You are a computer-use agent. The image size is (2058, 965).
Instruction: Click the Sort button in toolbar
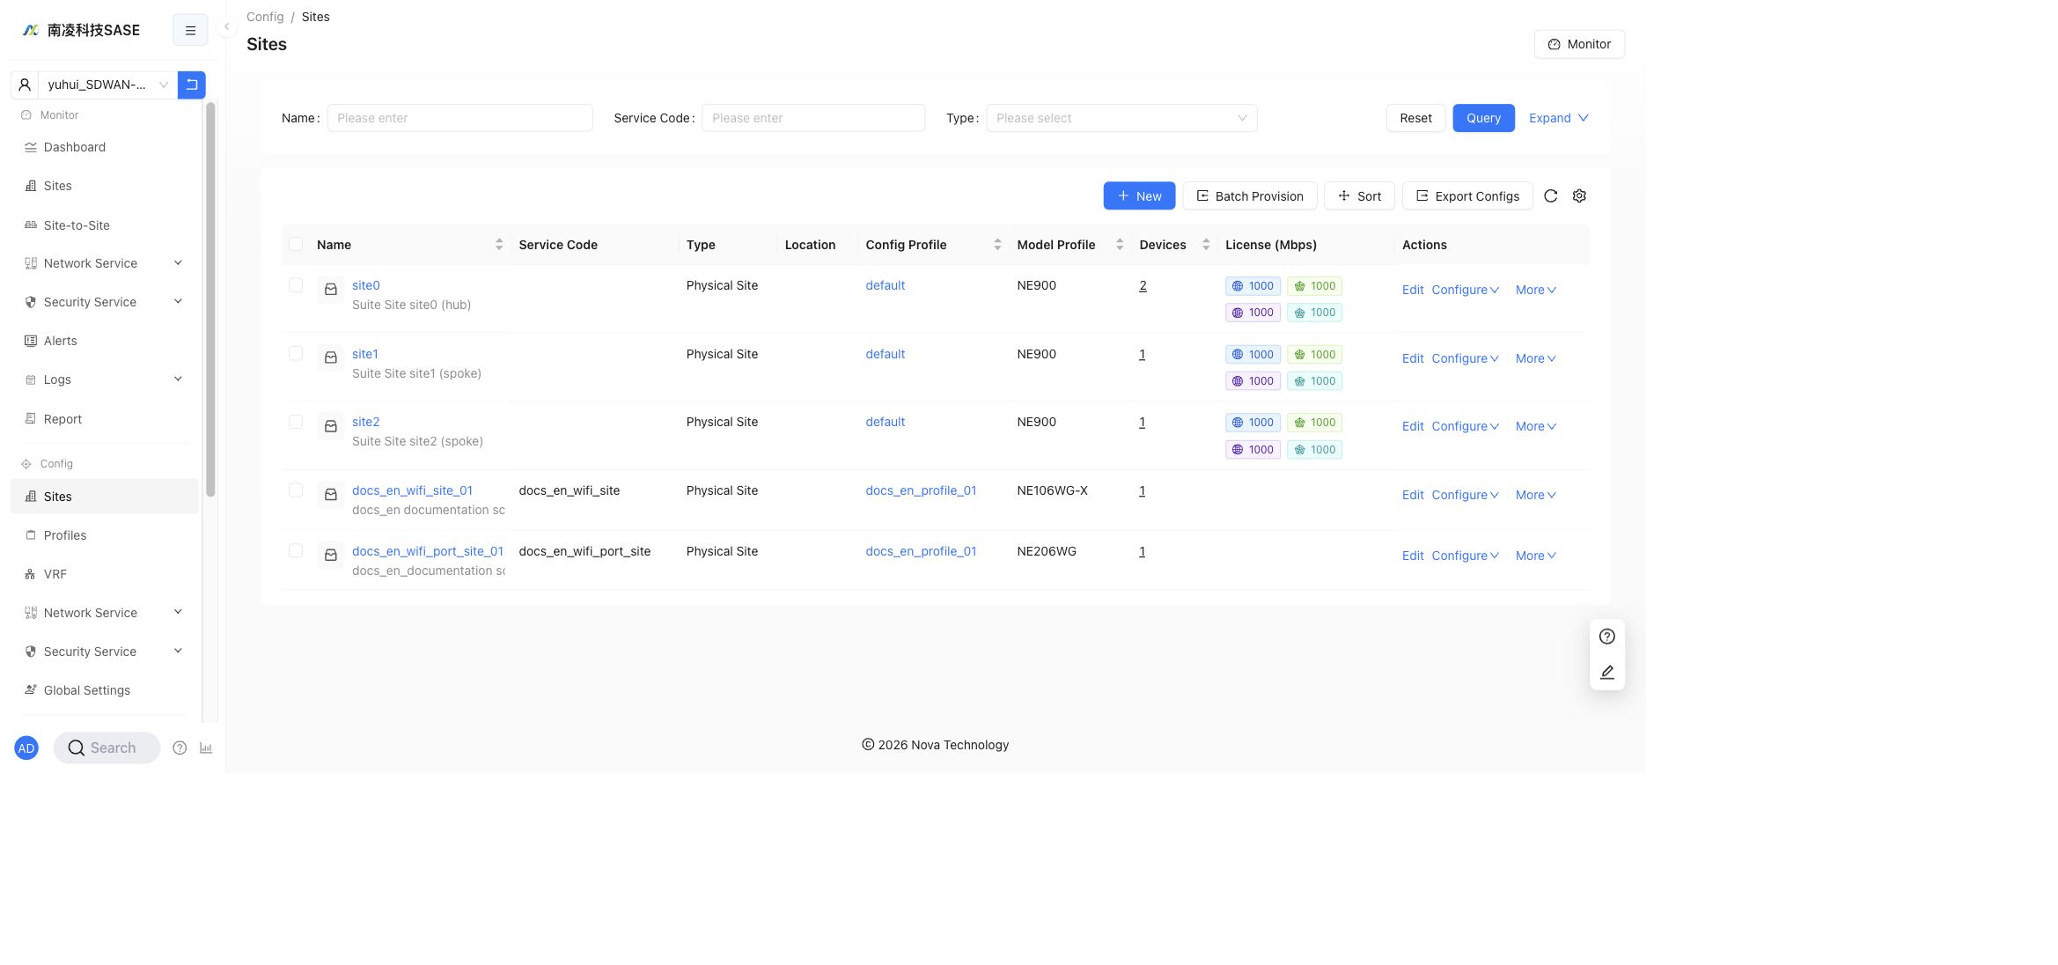1359,196
